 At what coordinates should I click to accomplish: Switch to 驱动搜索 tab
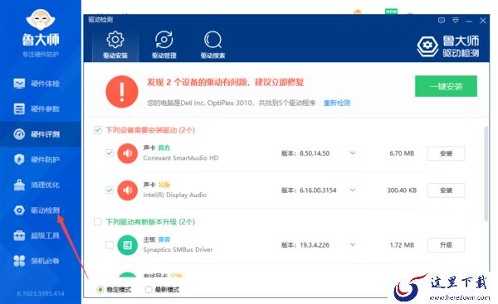[212, 45]
